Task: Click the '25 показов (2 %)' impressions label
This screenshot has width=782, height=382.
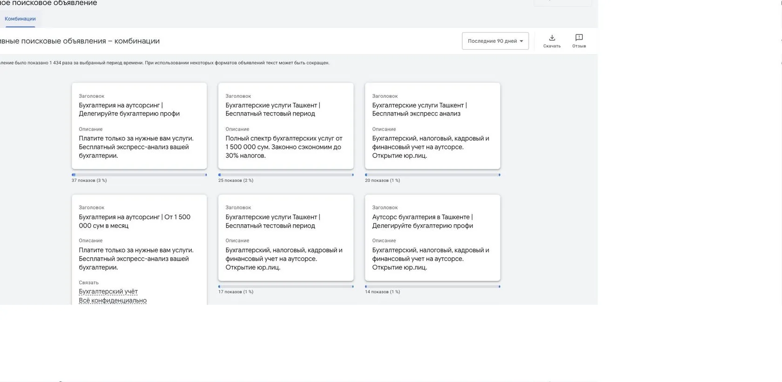Action: coord(236,181)
